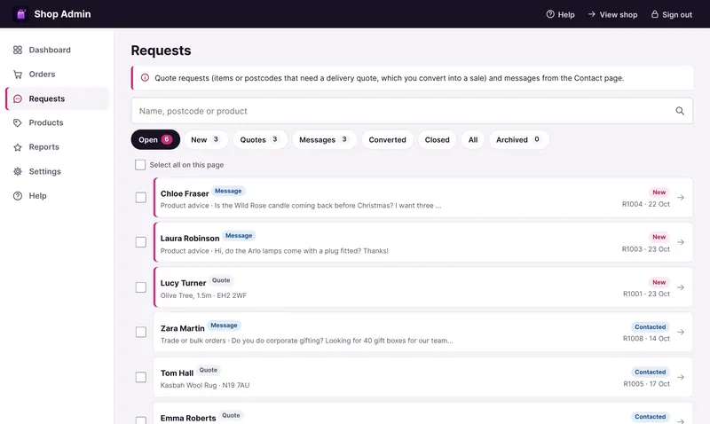Check the Chloe Fraser row checkbox

141,197
